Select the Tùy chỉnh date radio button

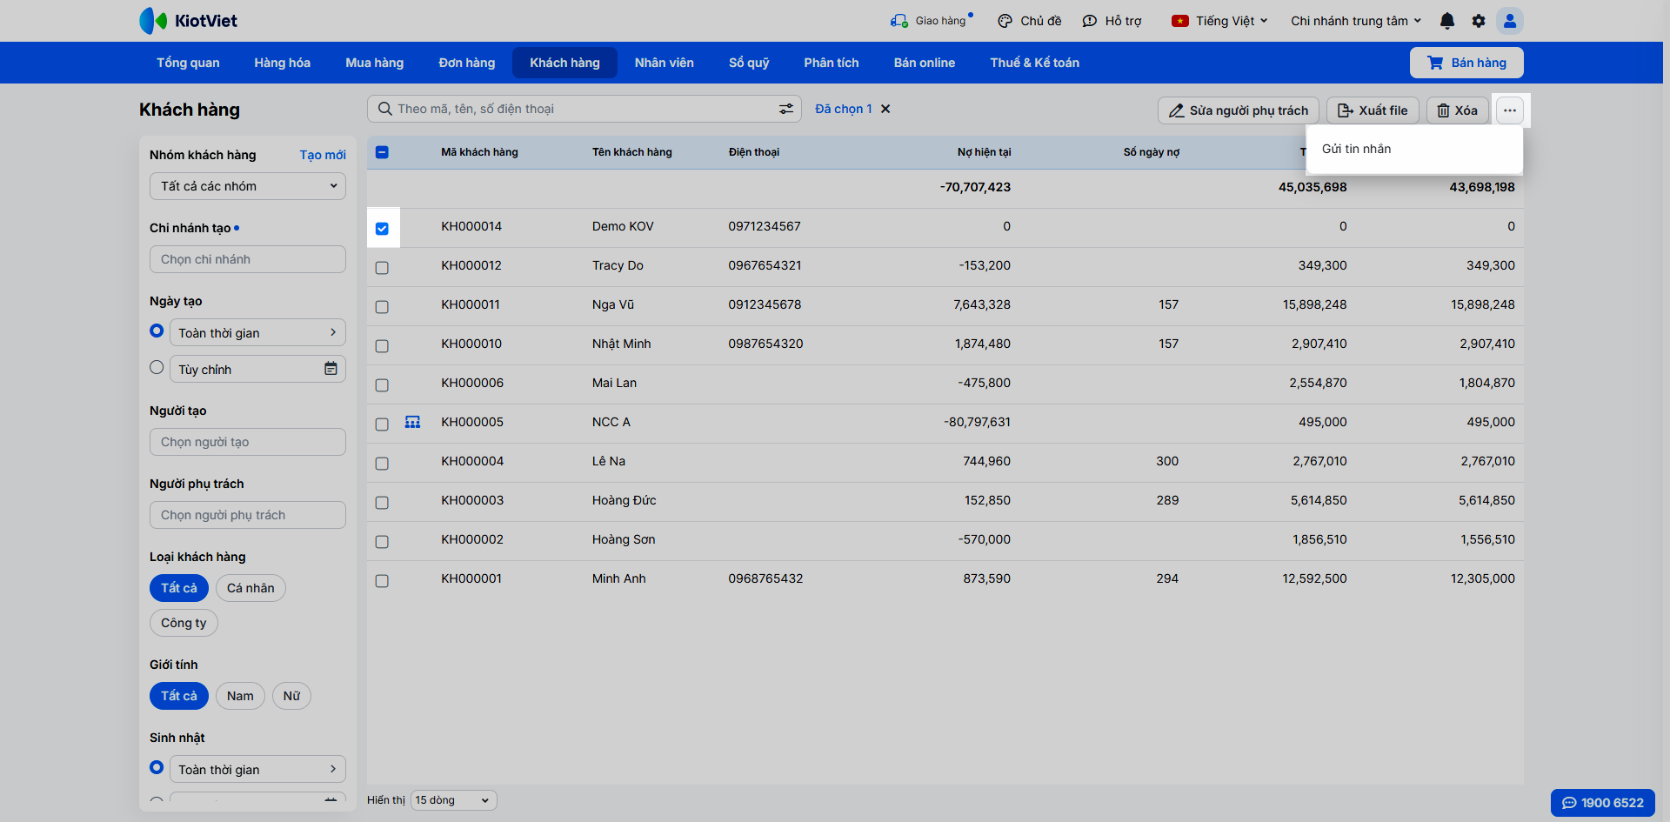[157, 368]
